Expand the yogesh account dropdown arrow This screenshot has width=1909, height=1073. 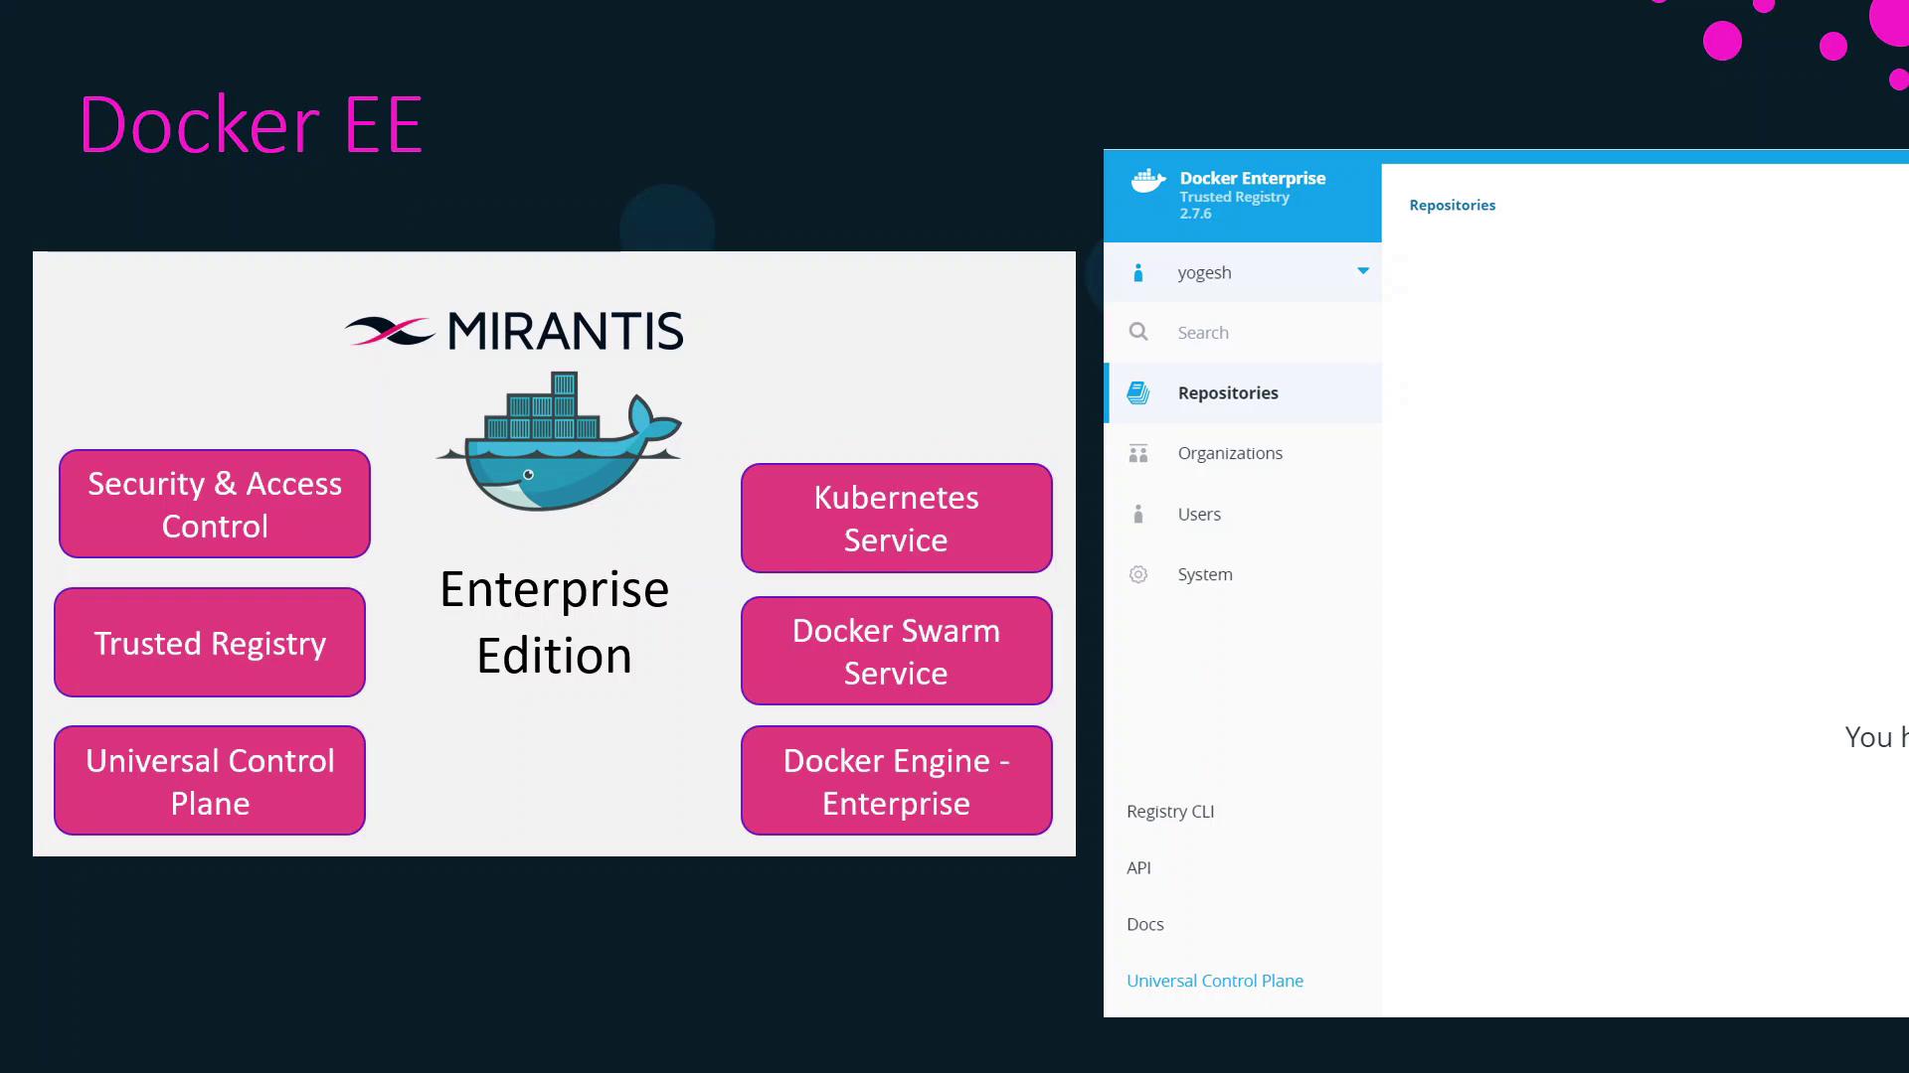tap(1363, 271)
